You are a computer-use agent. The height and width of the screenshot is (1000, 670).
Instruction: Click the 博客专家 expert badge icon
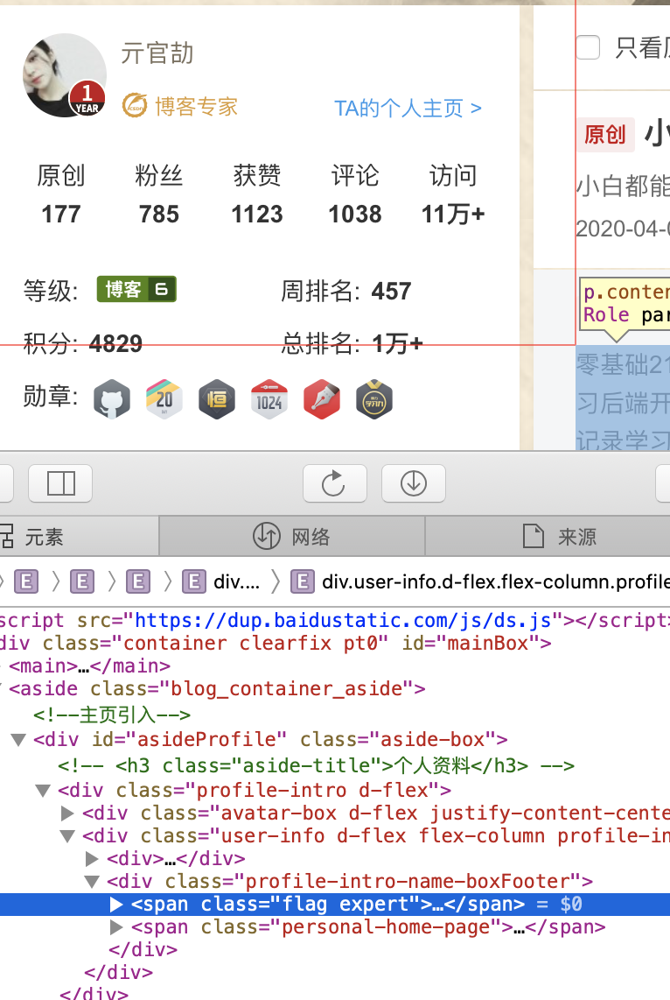pos(135,106)
